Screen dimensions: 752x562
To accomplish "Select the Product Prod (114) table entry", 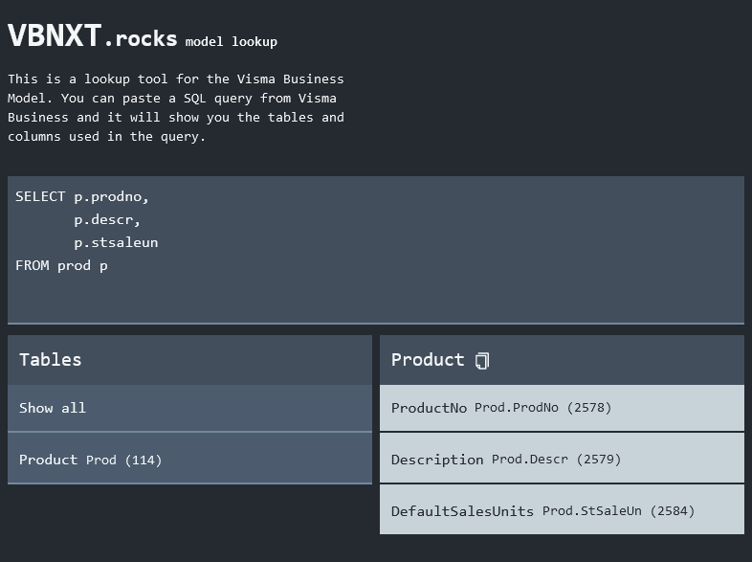I will 190,460.
